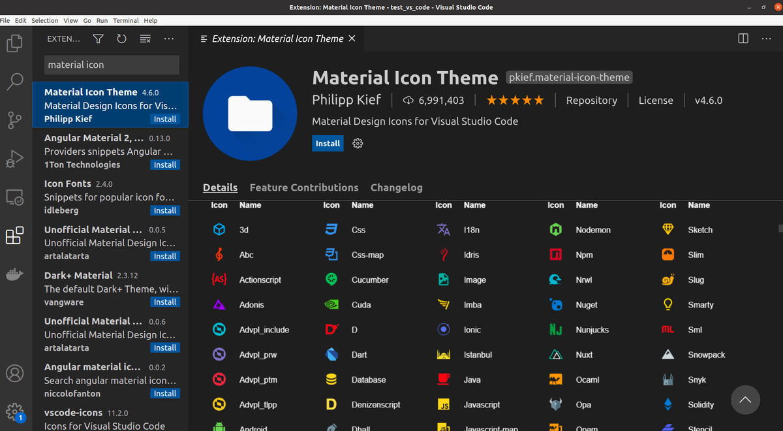The width and height of the screenshot is (783, 431).
Task: Open editor More Actions ellipsis menu
Action: 767,39
